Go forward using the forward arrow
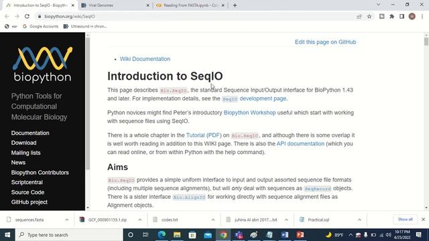Viewport: 429px width, 241px height. [x=17, y=16]
